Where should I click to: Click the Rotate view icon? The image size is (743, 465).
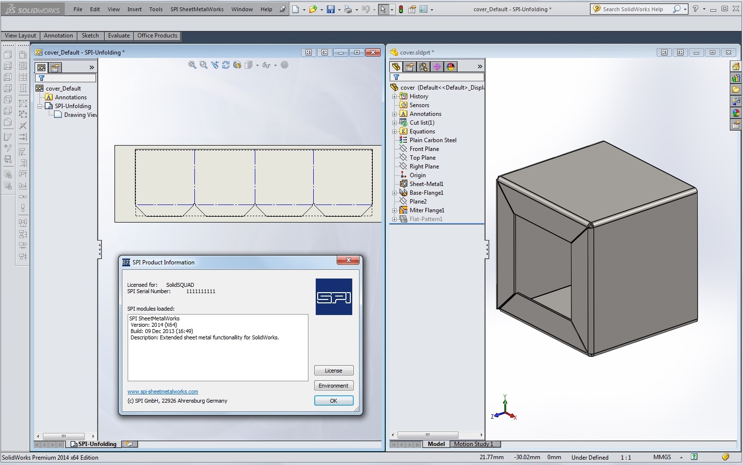tap(226, 65)
